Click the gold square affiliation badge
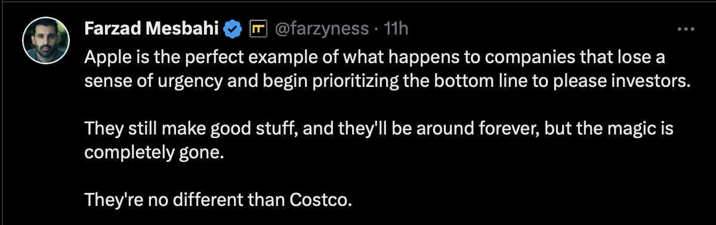This screenshot has height=225, width=716. pos(258,28)
